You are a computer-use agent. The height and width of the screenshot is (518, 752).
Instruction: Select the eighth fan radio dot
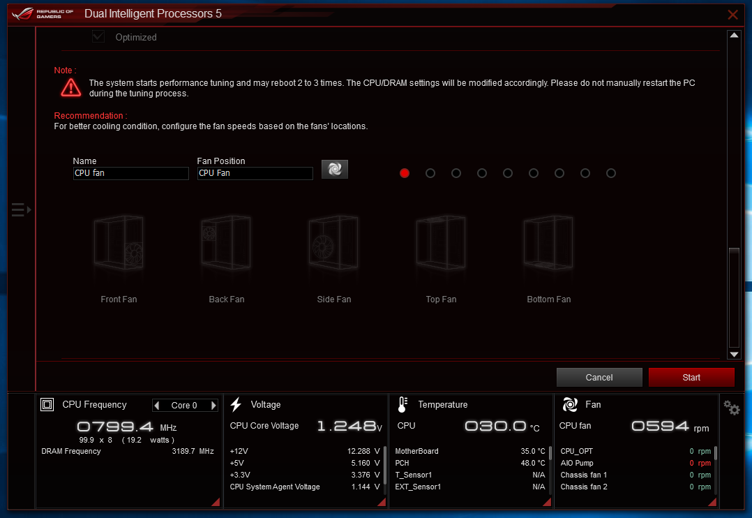pyautogui.click(x=585, y=173)
